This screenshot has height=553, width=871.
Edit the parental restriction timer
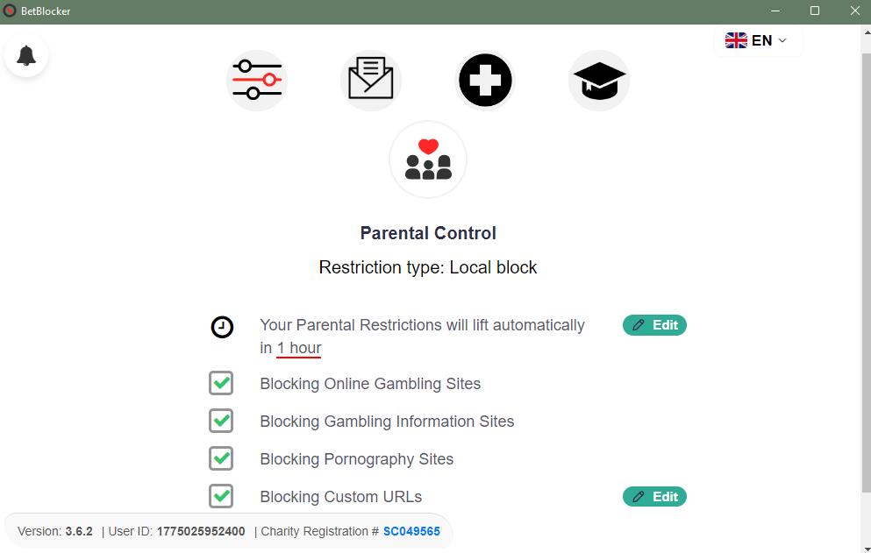pyautogui.click(x=653, y=324)
